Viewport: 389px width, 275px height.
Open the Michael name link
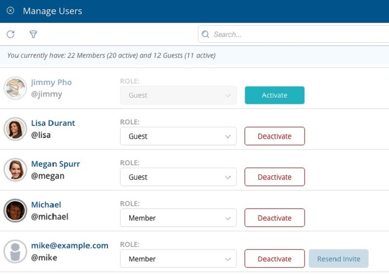click(46, 205)
